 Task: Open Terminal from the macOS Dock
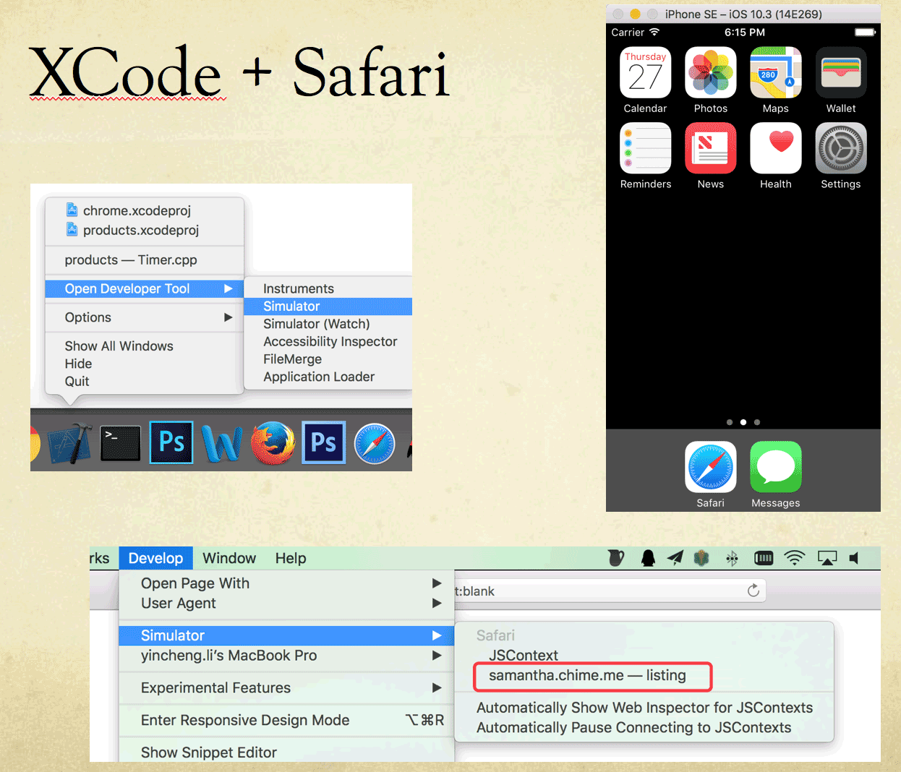[x=120, y=443]
